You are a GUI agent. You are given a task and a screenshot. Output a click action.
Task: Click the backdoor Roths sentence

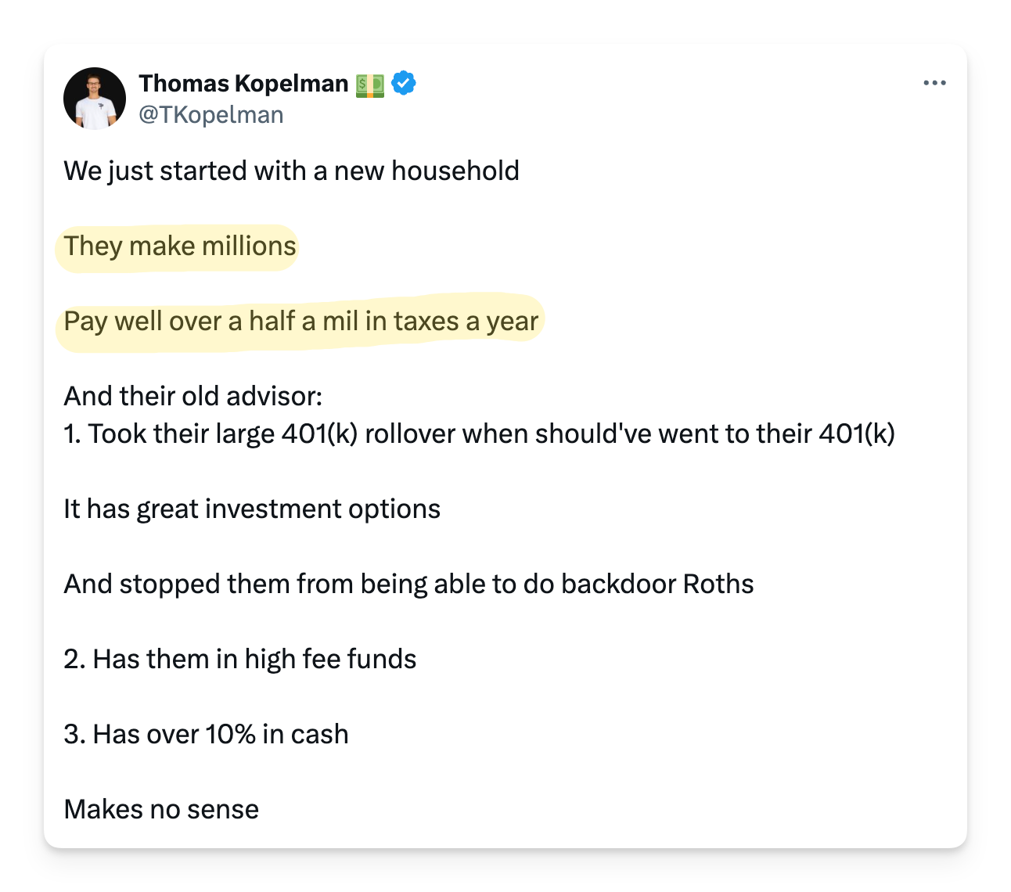(x=408, y=584)
